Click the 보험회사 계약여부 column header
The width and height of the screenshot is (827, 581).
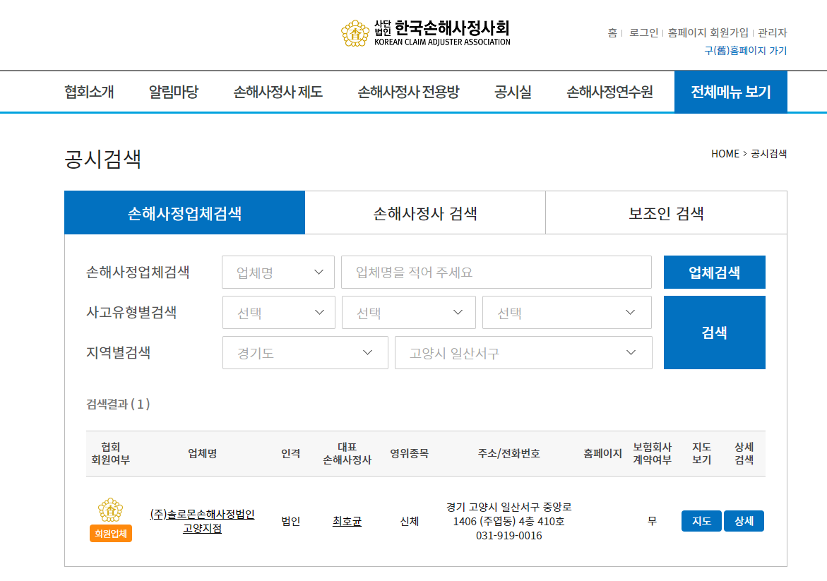(653, 453)
